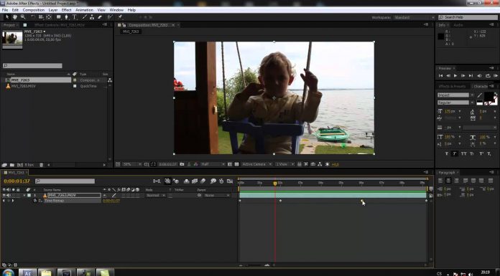Toggle loop option in Preview panel
500x276 pixels.
pyautogui.click(x=488, y=76)
